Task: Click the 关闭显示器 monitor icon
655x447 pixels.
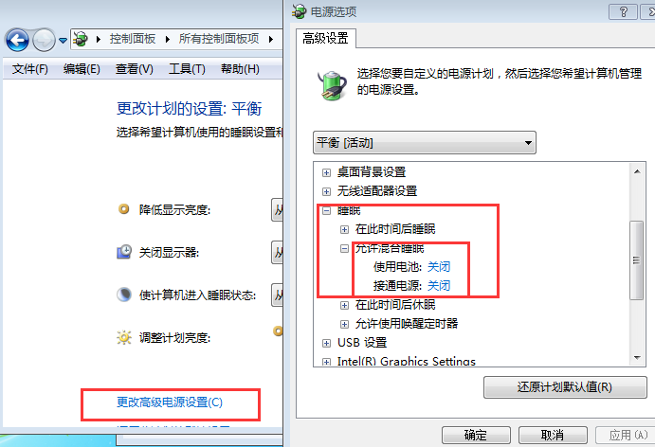Action: coord(124,252)
